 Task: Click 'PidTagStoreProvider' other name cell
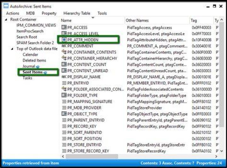point(144,108)
